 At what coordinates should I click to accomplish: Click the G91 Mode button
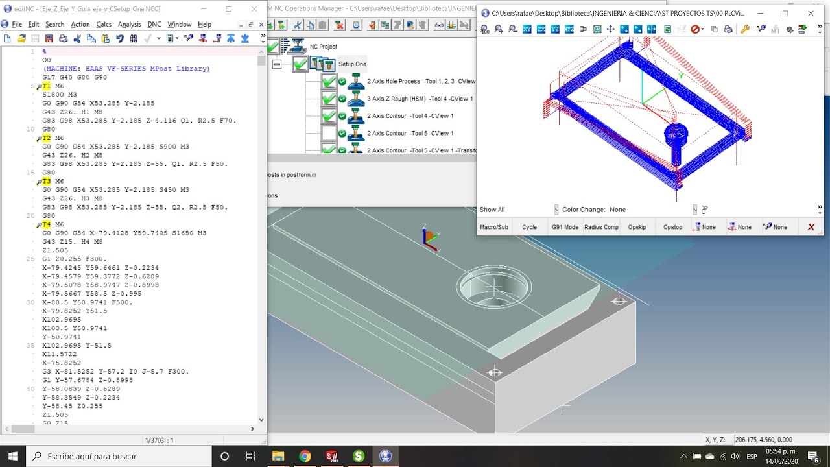pyautogui.click(x=565, y=227)
